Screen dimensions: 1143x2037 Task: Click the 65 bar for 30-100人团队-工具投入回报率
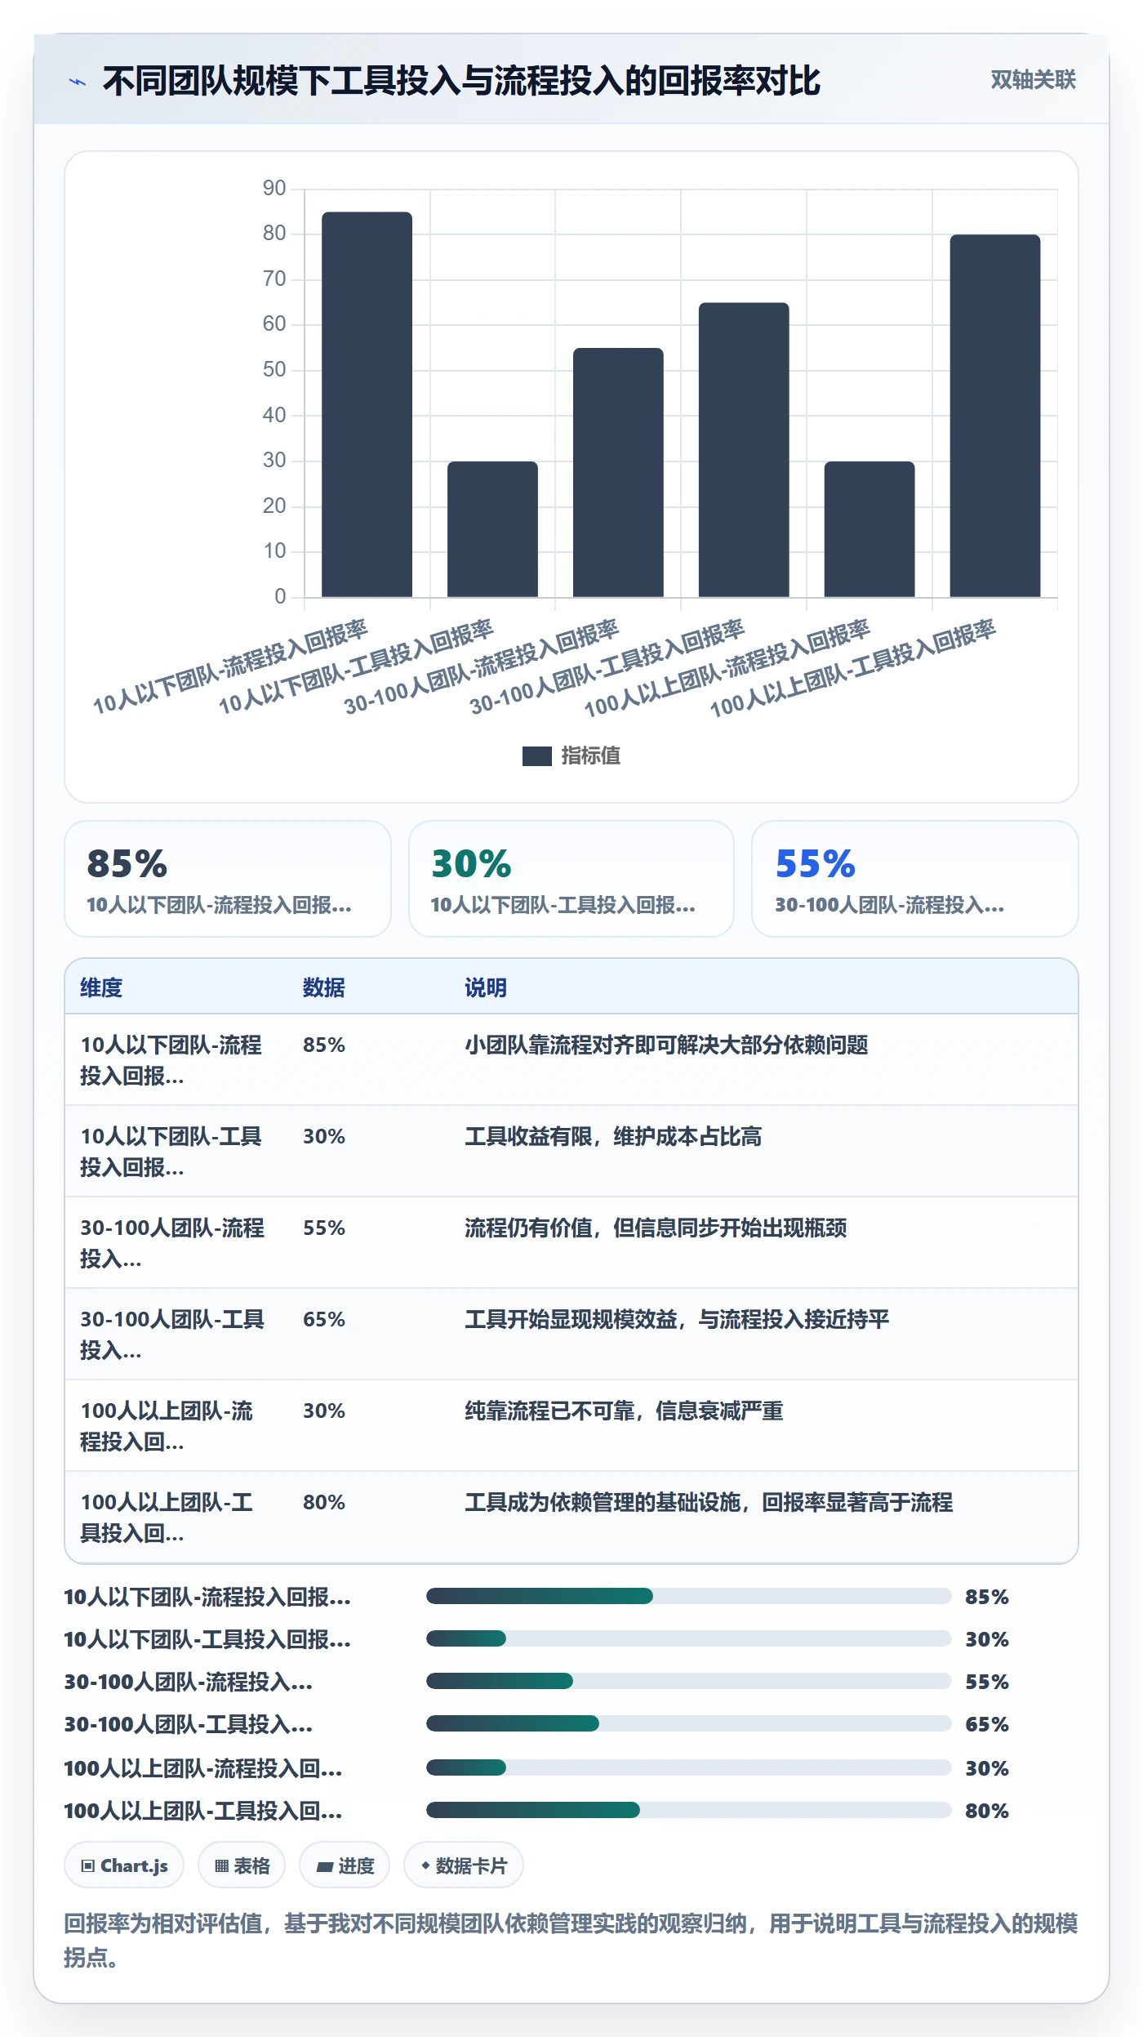tap(744, 449)
